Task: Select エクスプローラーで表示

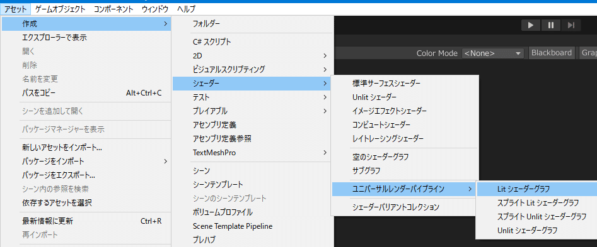Action: (x=87, y=38)
